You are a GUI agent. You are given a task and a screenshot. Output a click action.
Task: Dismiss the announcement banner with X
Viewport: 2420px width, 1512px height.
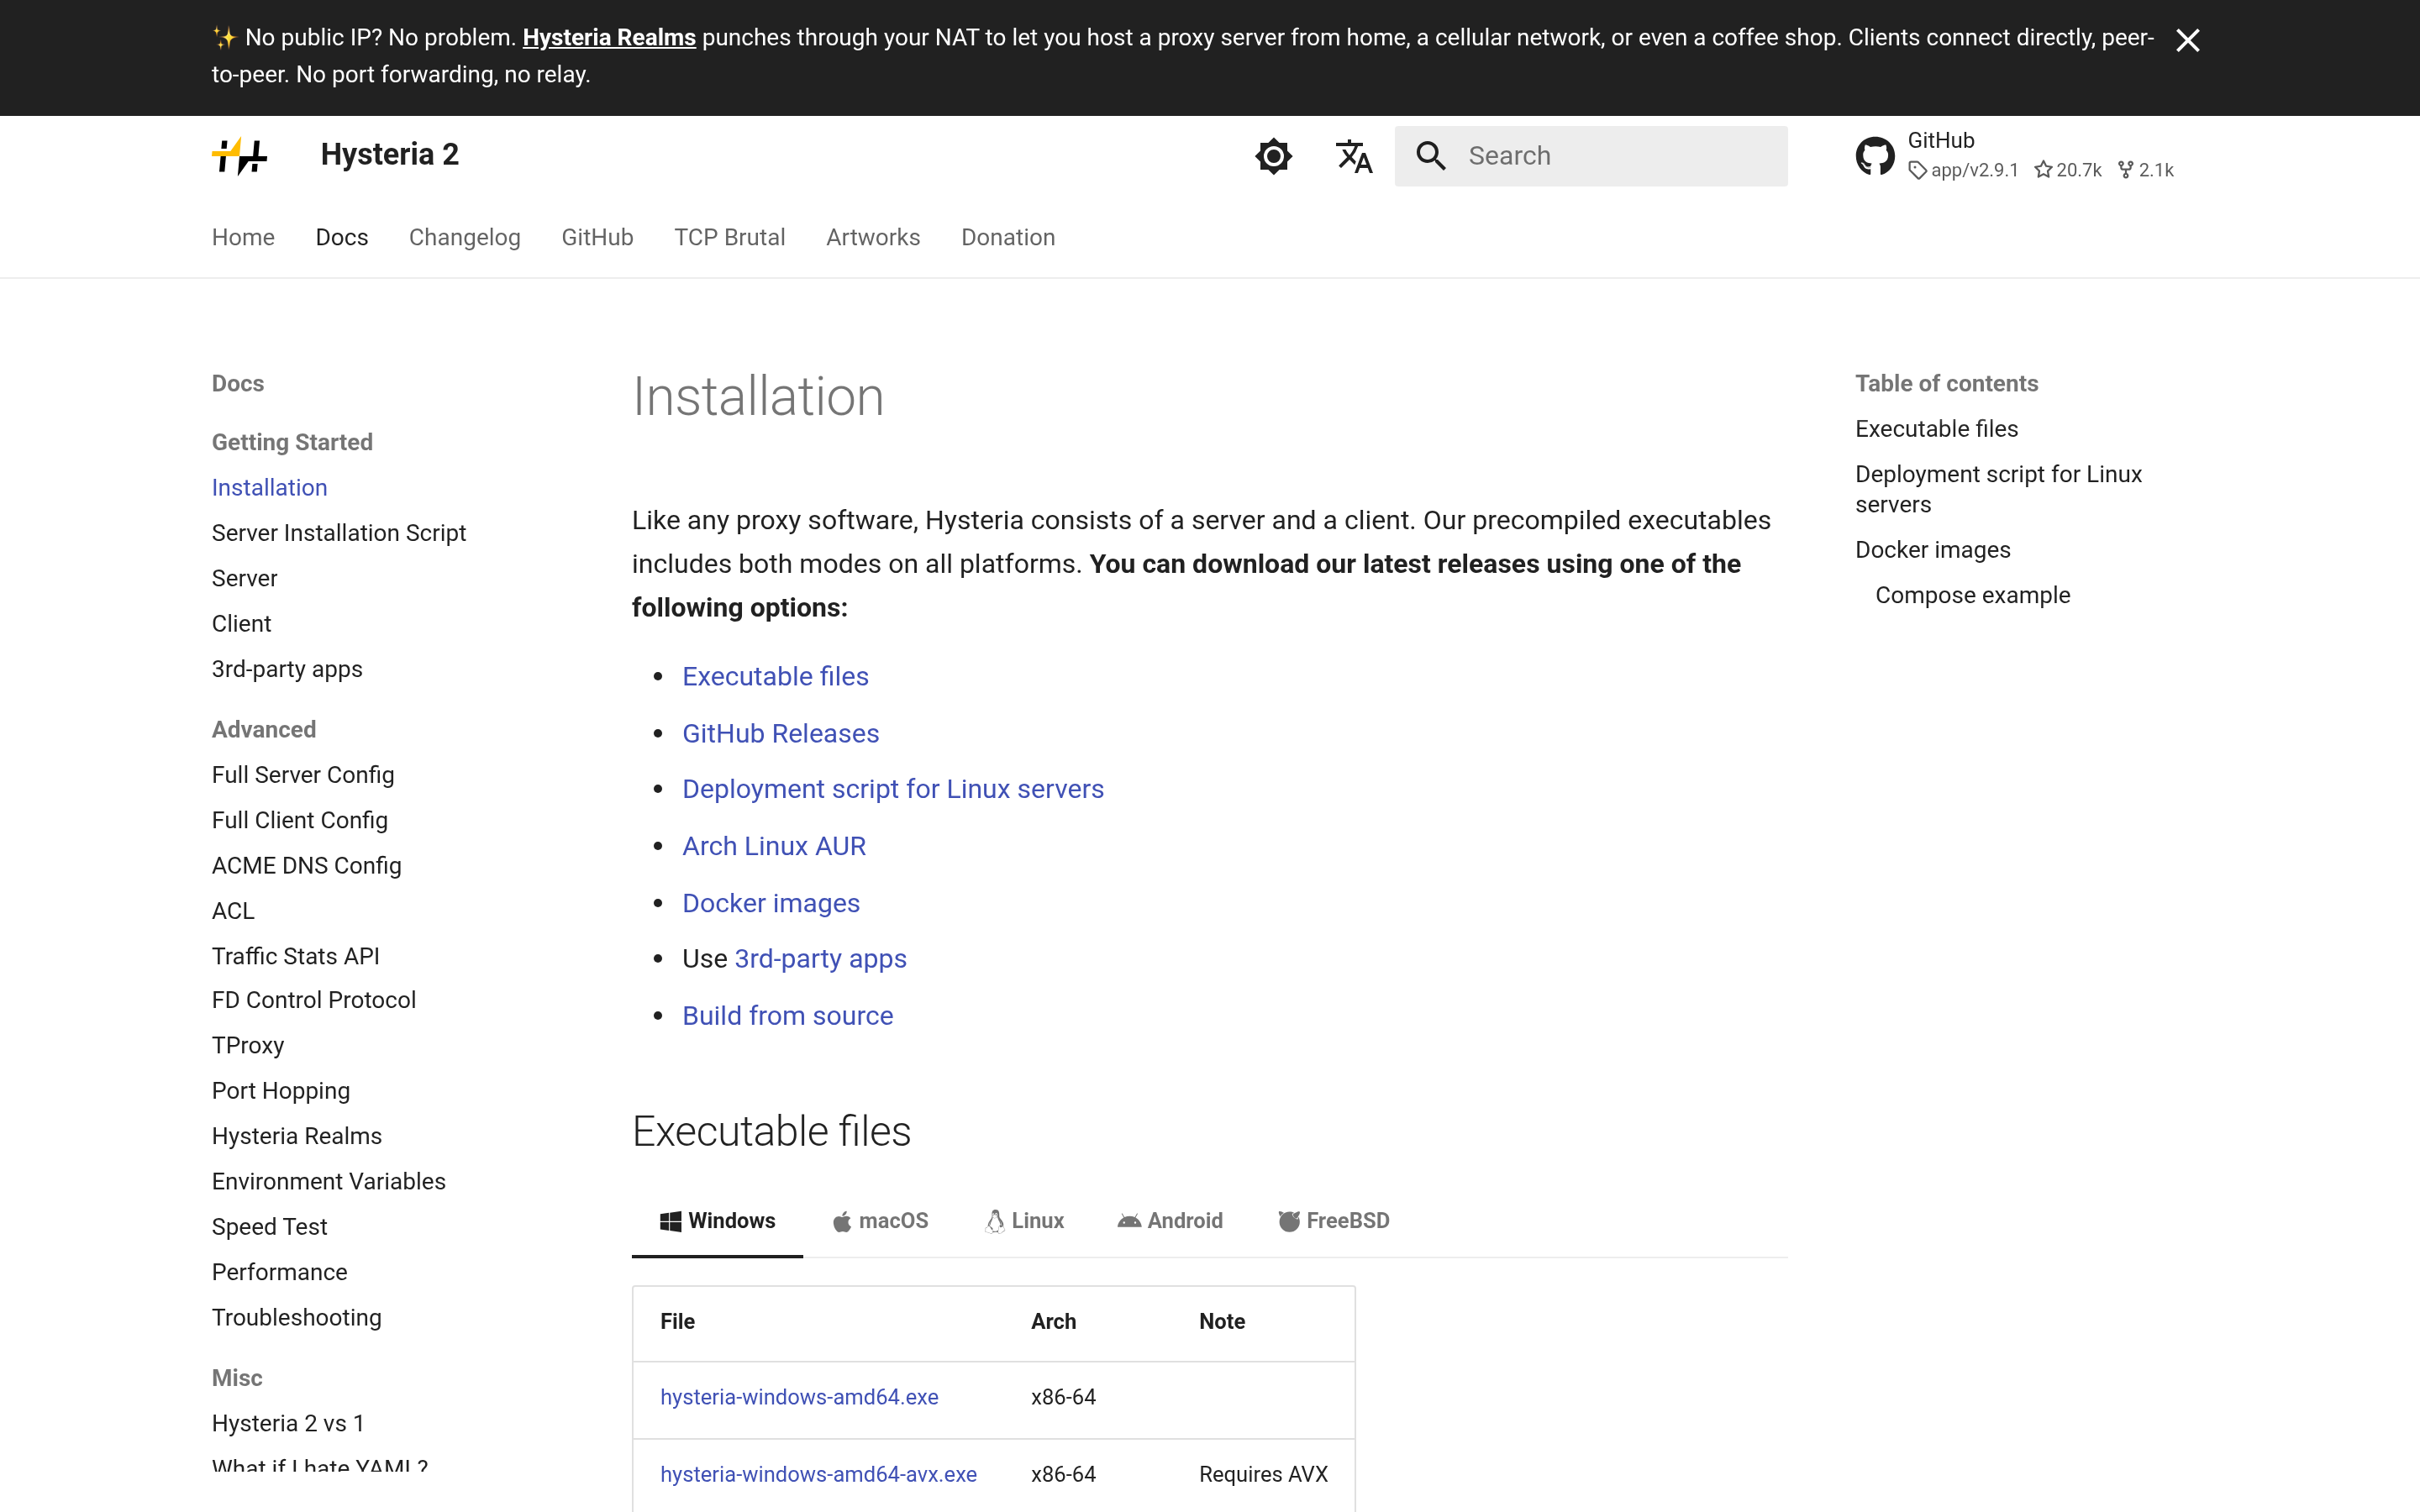(x=2188, y=40)
